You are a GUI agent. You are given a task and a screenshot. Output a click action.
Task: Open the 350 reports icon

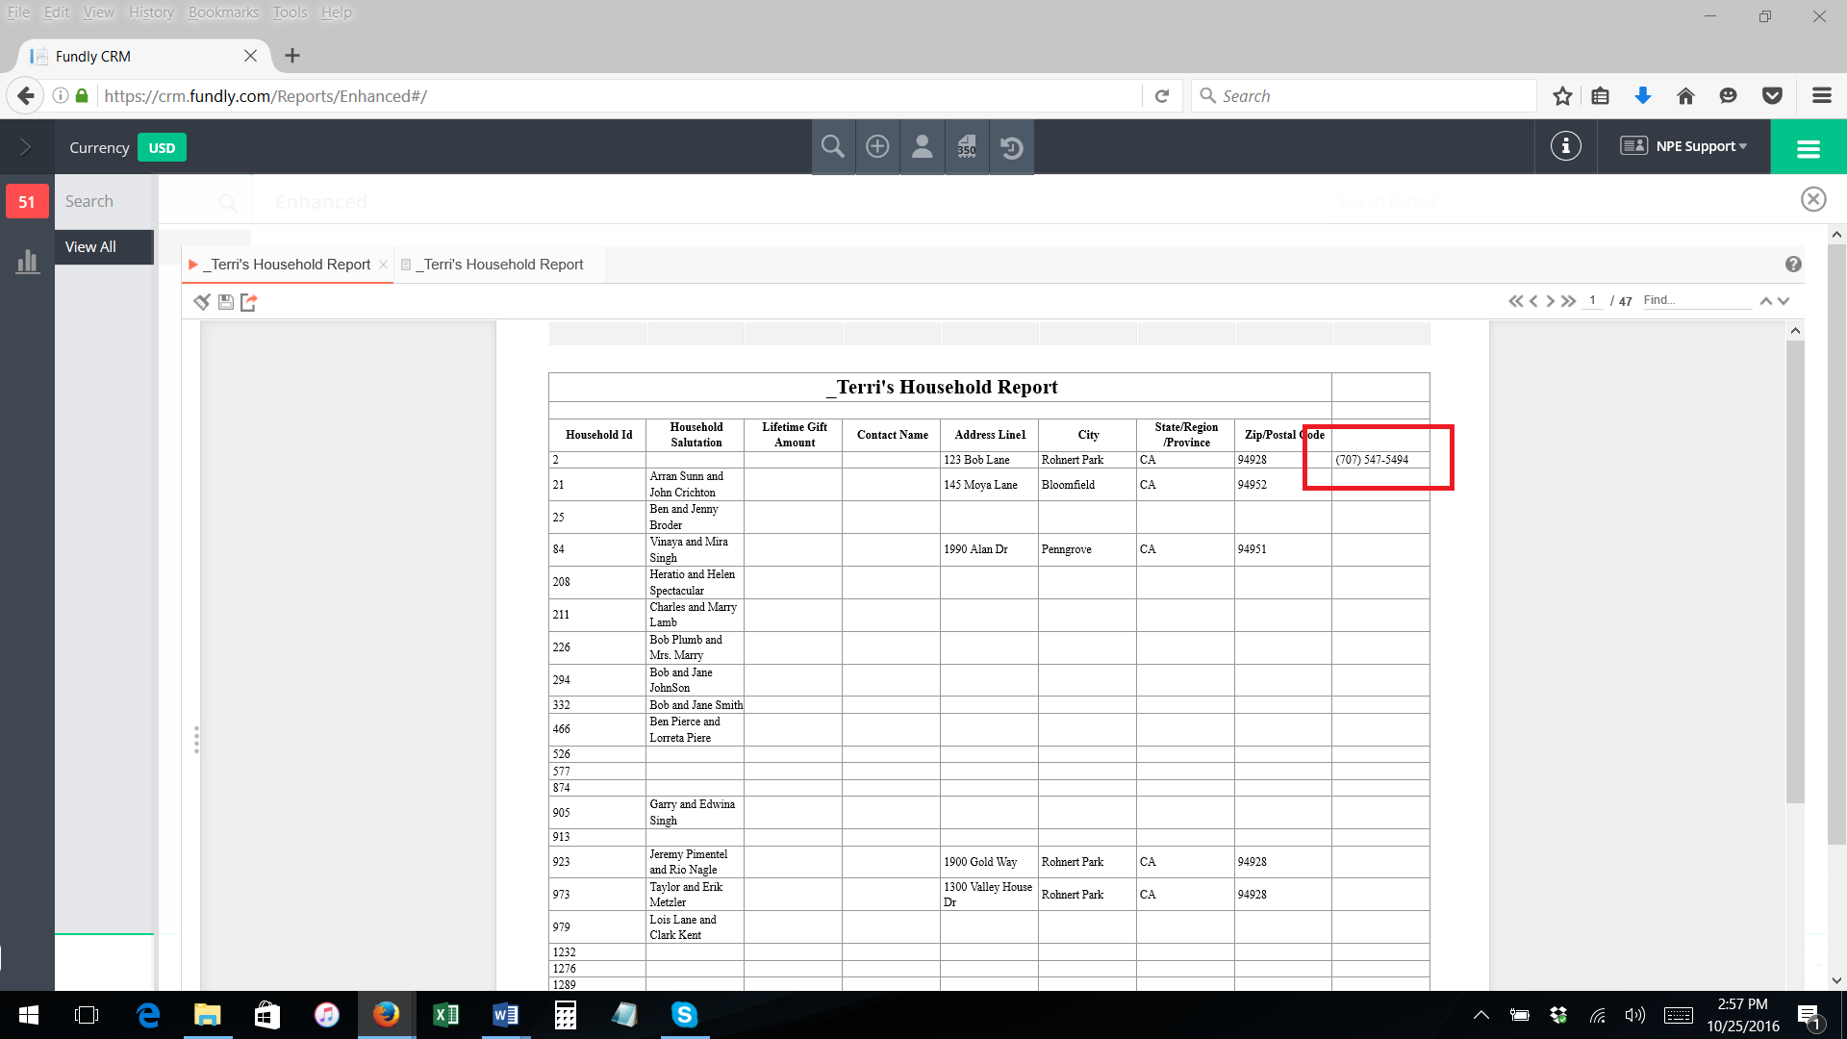(967, 147)
